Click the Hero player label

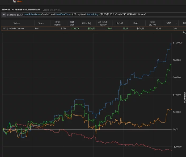[20, 1]
